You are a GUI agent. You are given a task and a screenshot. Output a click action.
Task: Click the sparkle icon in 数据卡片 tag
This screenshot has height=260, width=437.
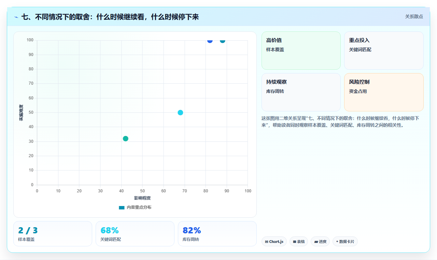point(337,242)
